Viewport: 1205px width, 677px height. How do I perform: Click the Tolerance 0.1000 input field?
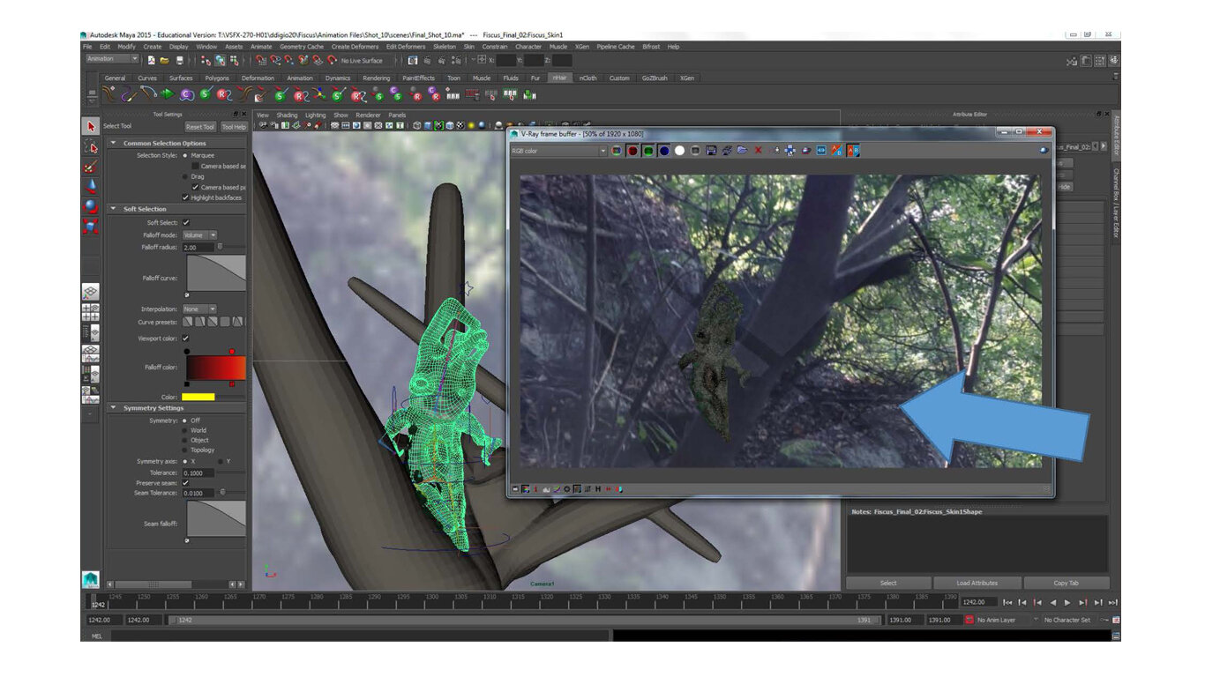tap(198, 473)
